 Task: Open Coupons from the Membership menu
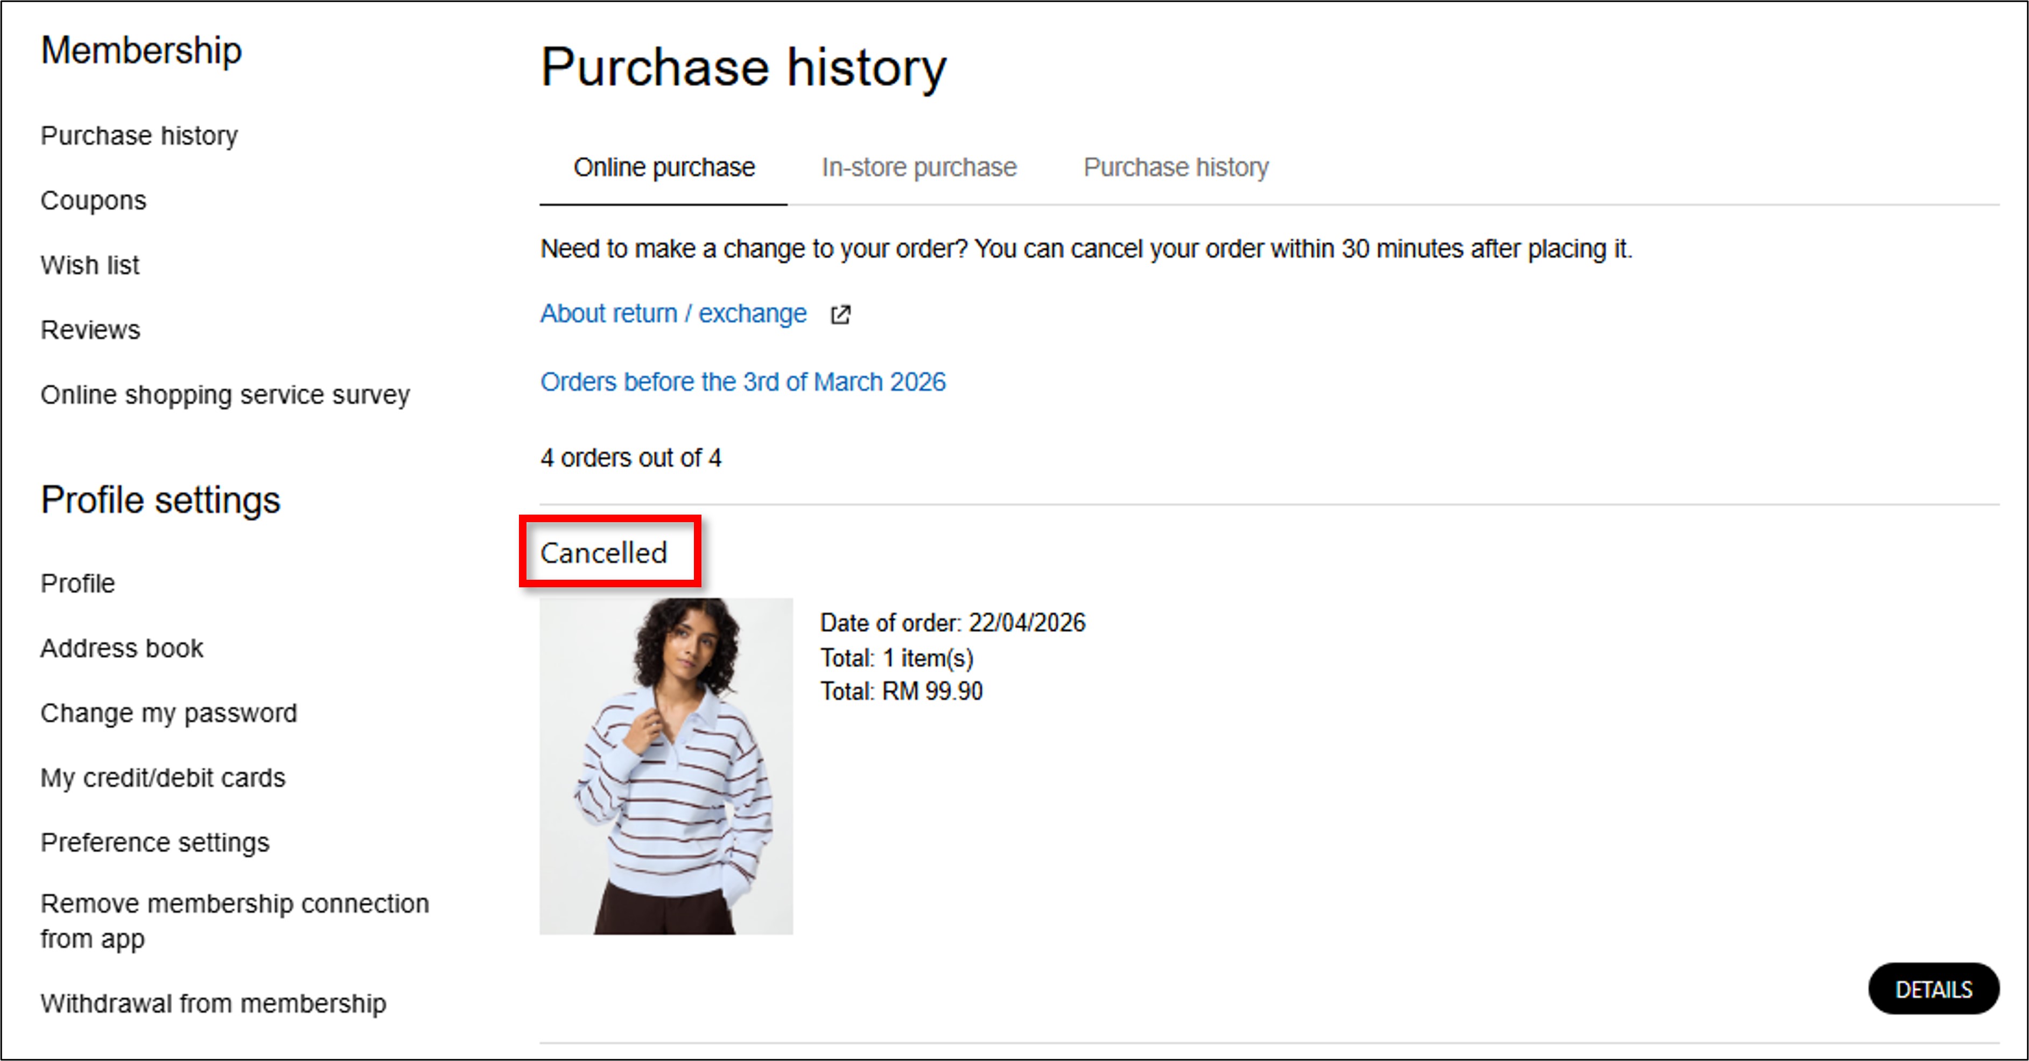point(93,201)
